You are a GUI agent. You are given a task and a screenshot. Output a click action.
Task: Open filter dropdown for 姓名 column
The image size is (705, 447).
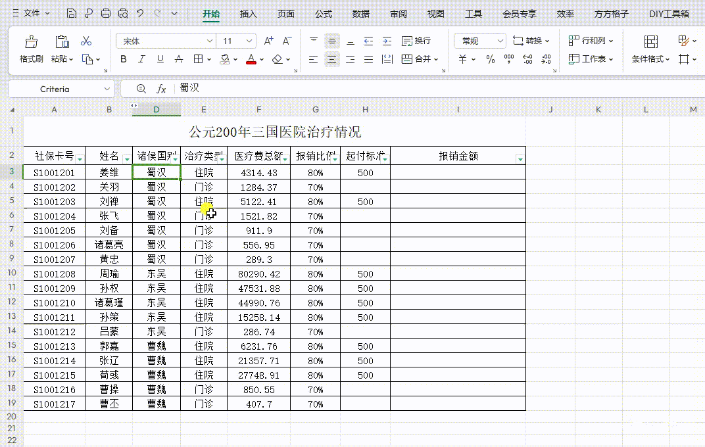click(127, 159)
